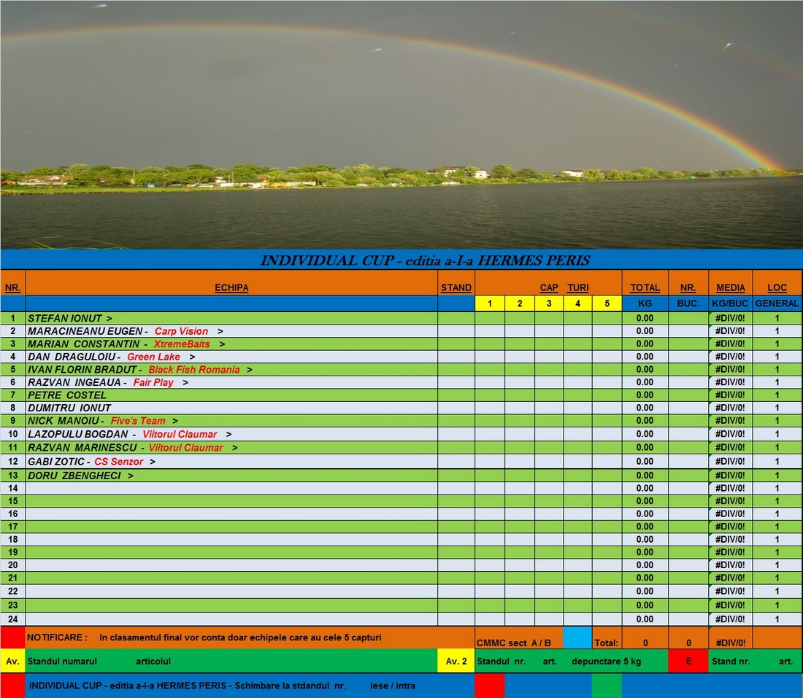Click the Carp Vision team name
The image size is (803, 698).
(181, 331)
